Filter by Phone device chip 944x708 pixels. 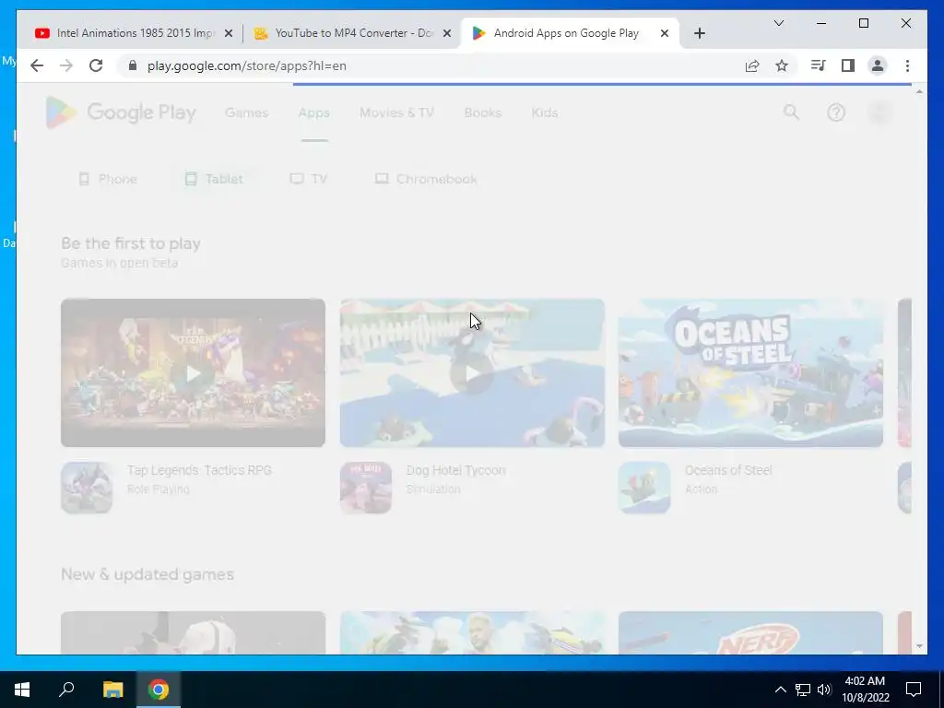(108, 179)
